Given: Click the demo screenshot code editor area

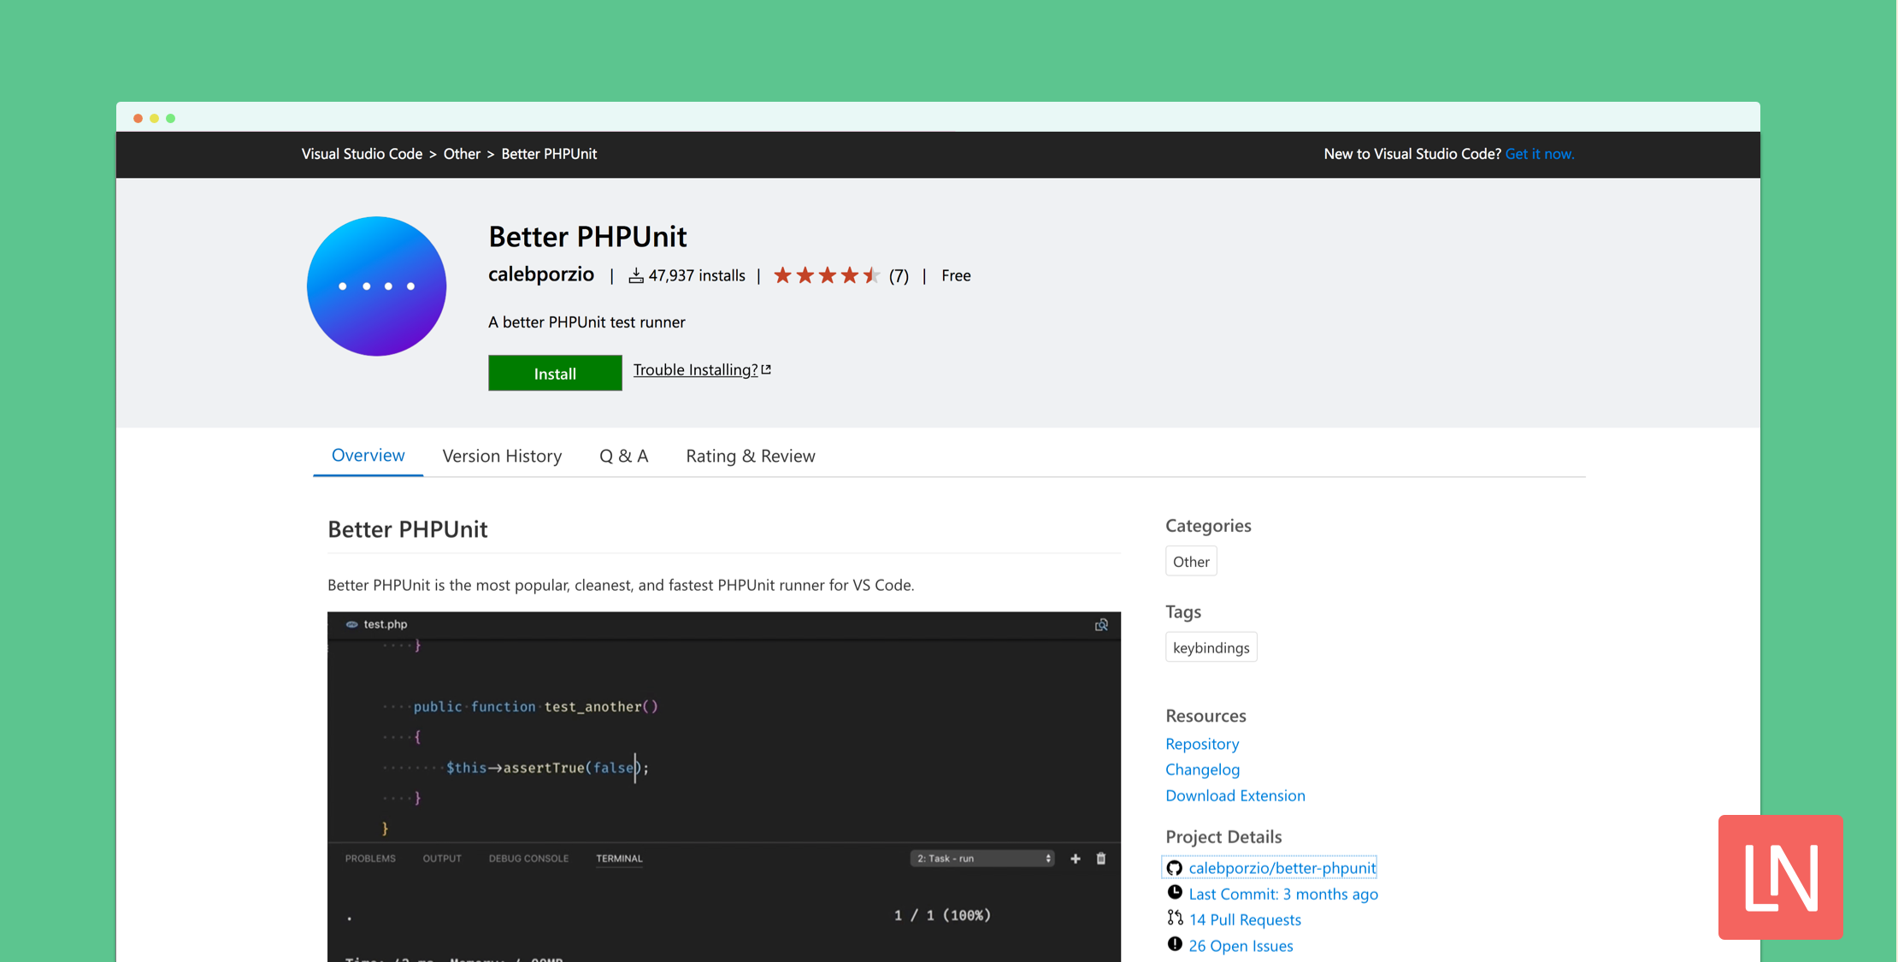Looking at the screenshot, I should [x=723, y=740].
